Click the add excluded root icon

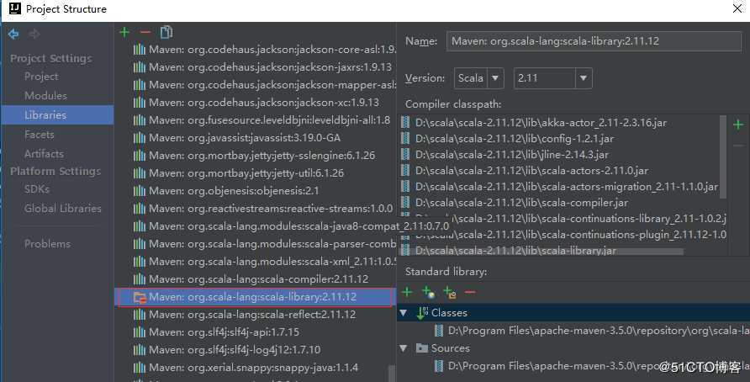(450, 292)
